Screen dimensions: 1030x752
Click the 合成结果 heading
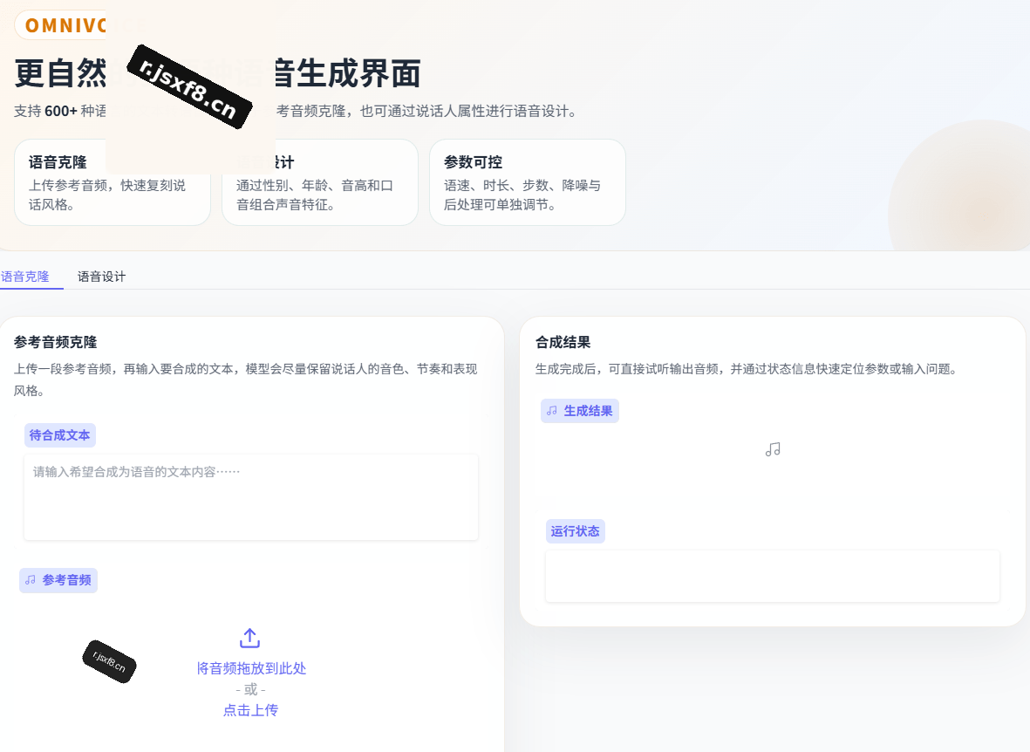point(563,342)
